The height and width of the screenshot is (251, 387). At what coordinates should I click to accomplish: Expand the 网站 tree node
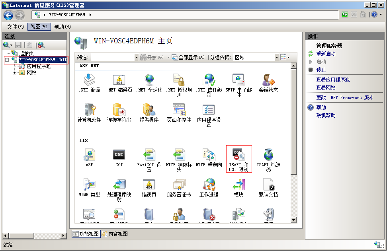point(15,72)
